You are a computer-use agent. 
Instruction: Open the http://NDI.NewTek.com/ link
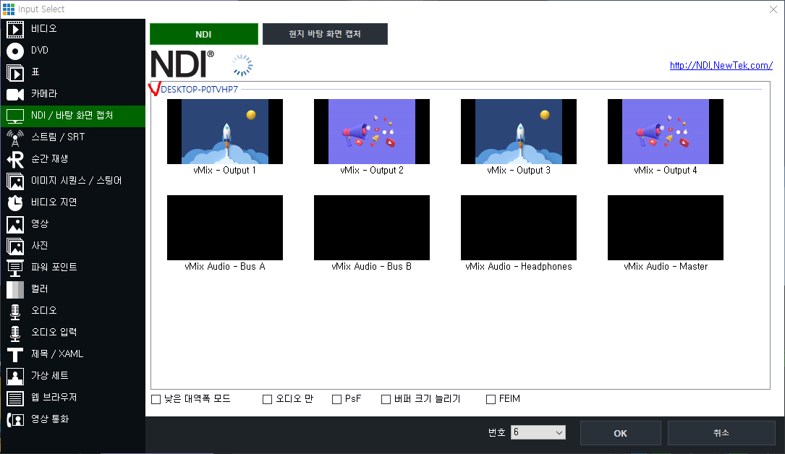pos(721,66)
